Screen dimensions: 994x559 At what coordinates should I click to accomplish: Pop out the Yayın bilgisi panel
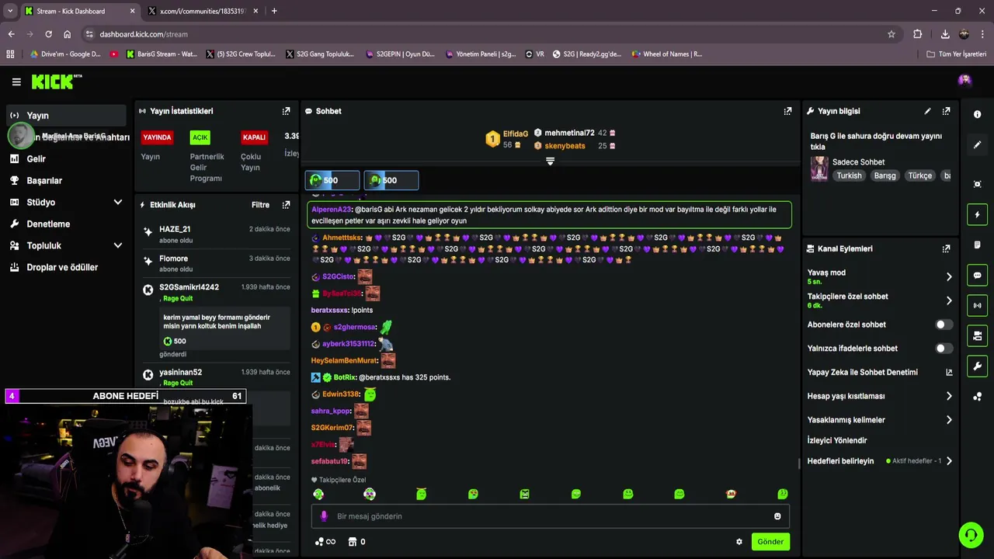point(946,111)
